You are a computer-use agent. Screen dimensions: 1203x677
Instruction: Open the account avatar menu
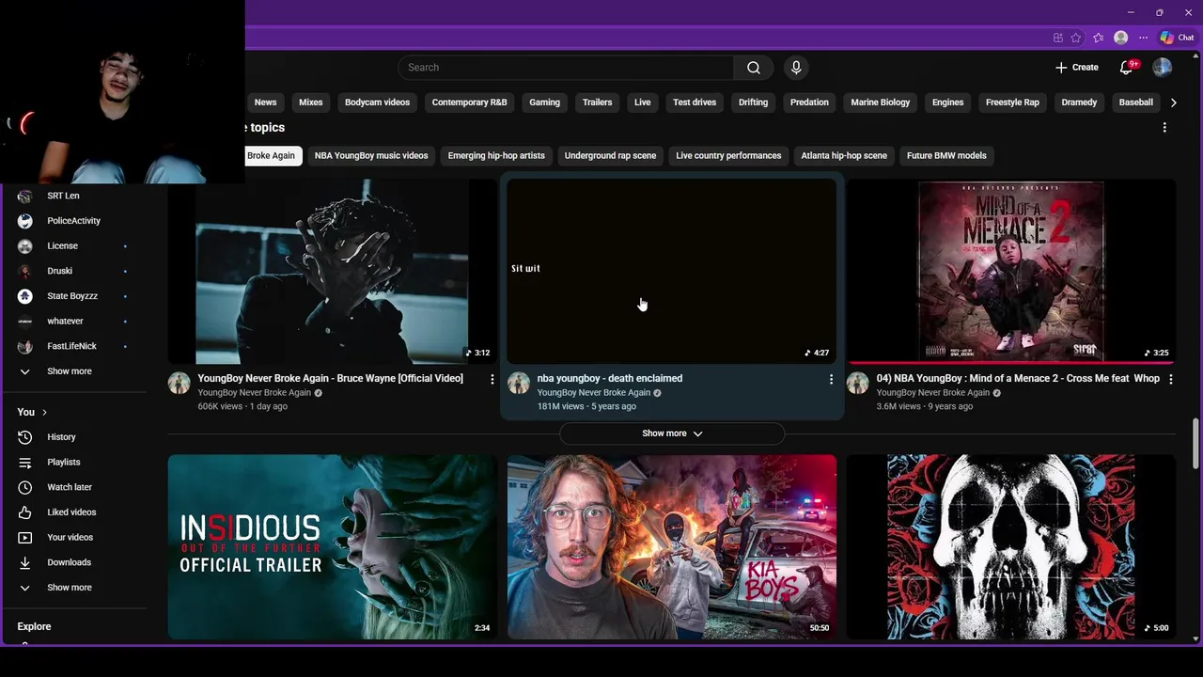(x=1163, y=68)
